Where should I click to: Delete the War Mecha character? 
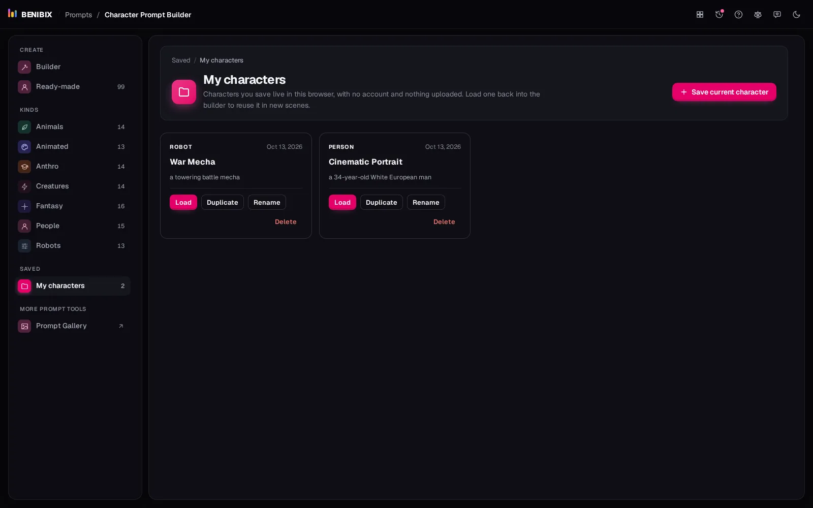click(286, 221)
